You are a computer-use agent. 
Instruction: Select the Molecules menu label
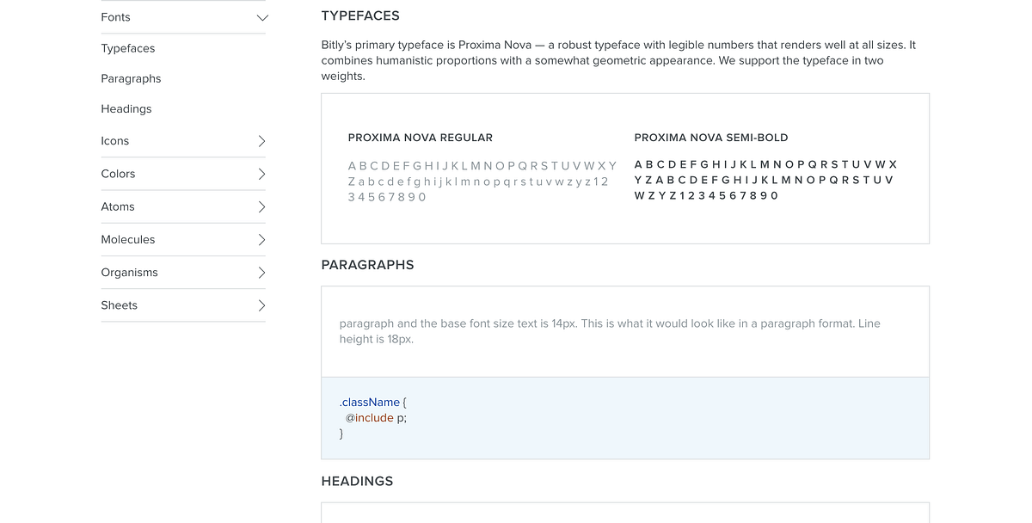click(128, 240)
